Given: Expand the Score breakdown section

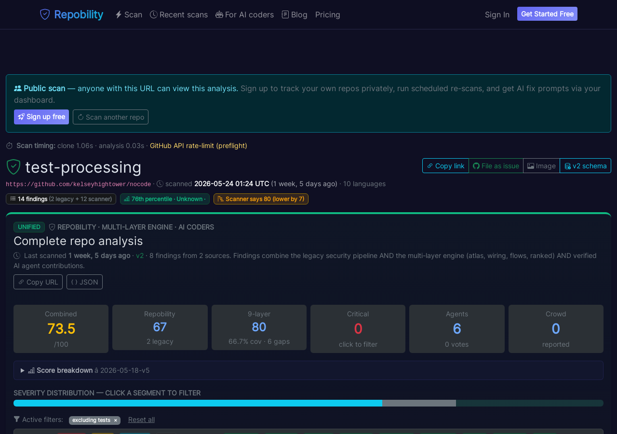Looking at the screenshot, I should click(308, 370).
